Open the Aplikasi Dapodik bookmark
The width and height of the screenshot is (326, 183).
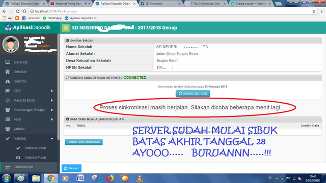pos(81,18)
